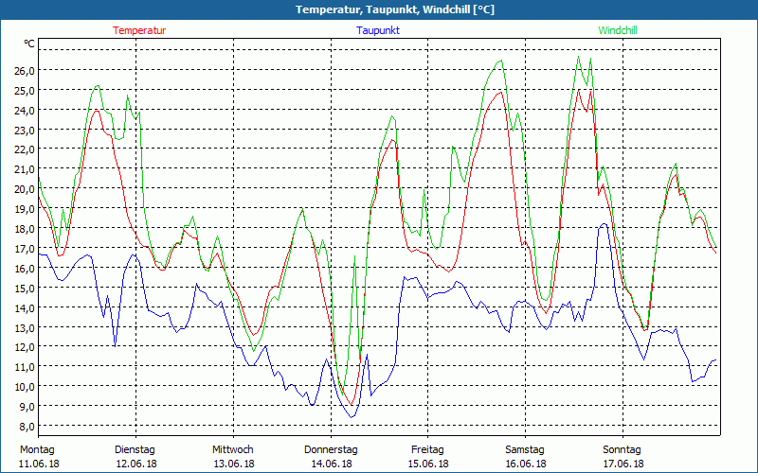Click the Sonntag day label
This screenshot has width=758, height=473.
point(623,450)
